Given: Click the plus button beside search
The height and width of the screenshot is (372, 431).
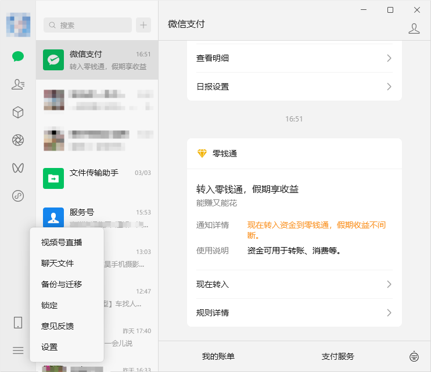Looking at the screenshot, I should 143,25.
